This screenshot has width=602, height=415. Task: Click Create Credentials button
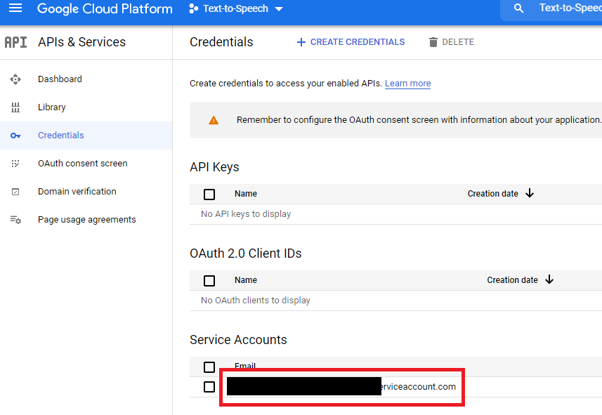click(351, 42)
